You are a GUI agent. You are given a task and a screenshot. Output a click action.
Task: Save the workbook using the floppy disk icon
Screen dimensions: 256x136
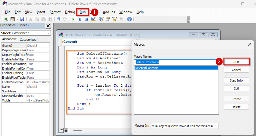pos(22,19)
